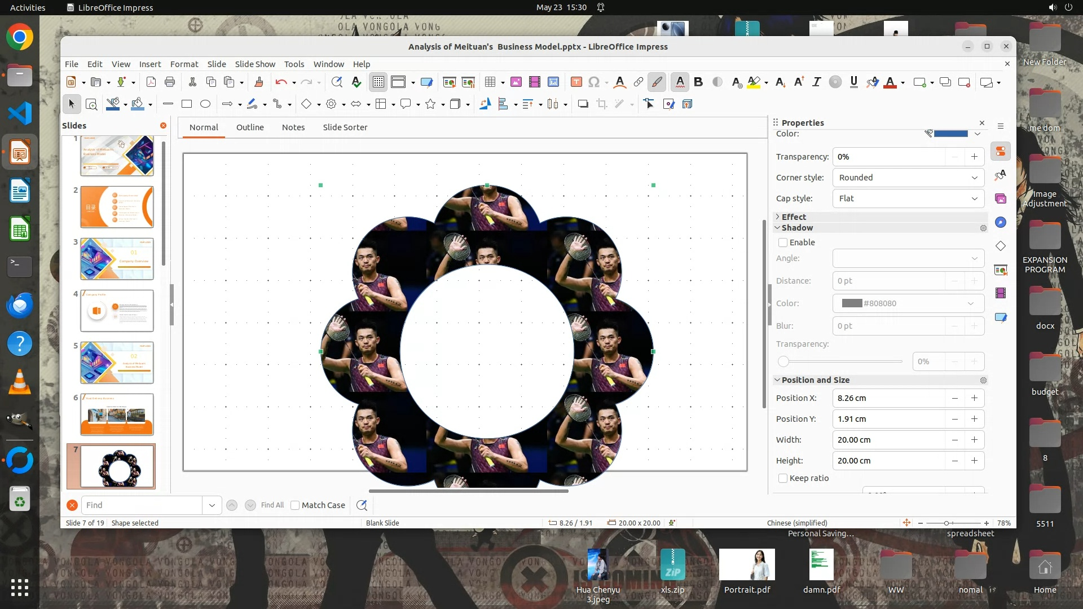
Task: Select slide 3 thumbnail in Slides panel
Action: pyautogui.click(x=117, y=259)
